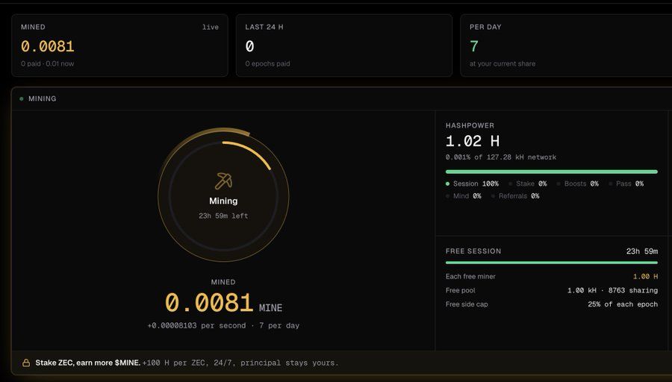Click the 'HASHPOWER' heading
This screenshot has width=672, height=382.
(470, 125)
